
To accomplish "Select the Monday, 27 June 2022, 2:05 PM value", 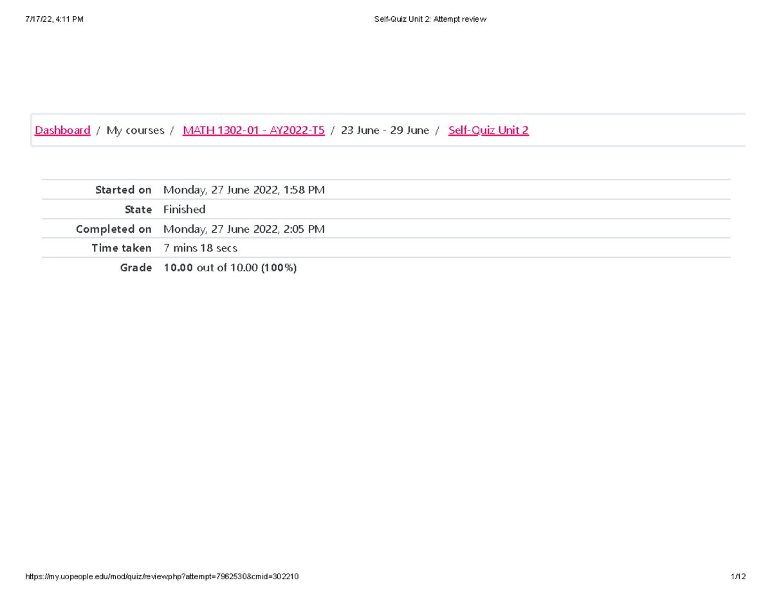I will click(x=244, y=228).
